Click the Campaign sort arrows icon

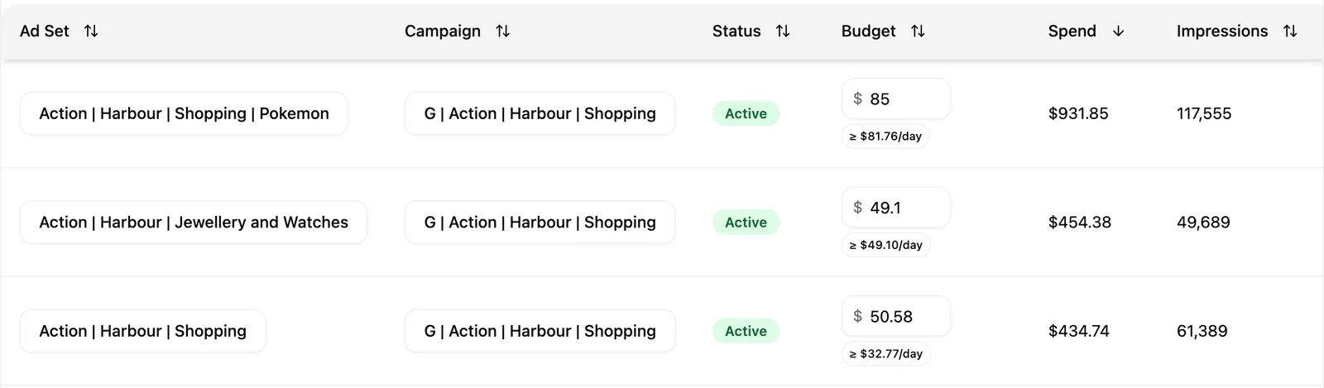(502, 31)
